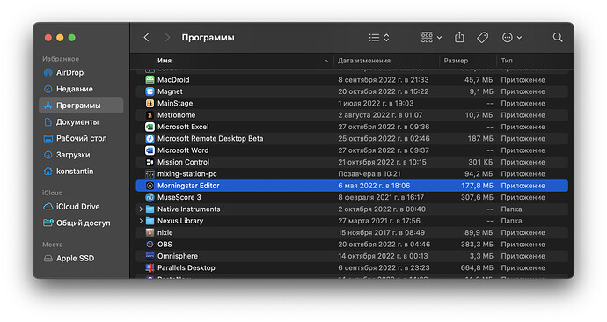The width and height of the screenshot is (607, 322).
Task: Click the Native Instruments folder icon
Action: [x=150, y=209]
